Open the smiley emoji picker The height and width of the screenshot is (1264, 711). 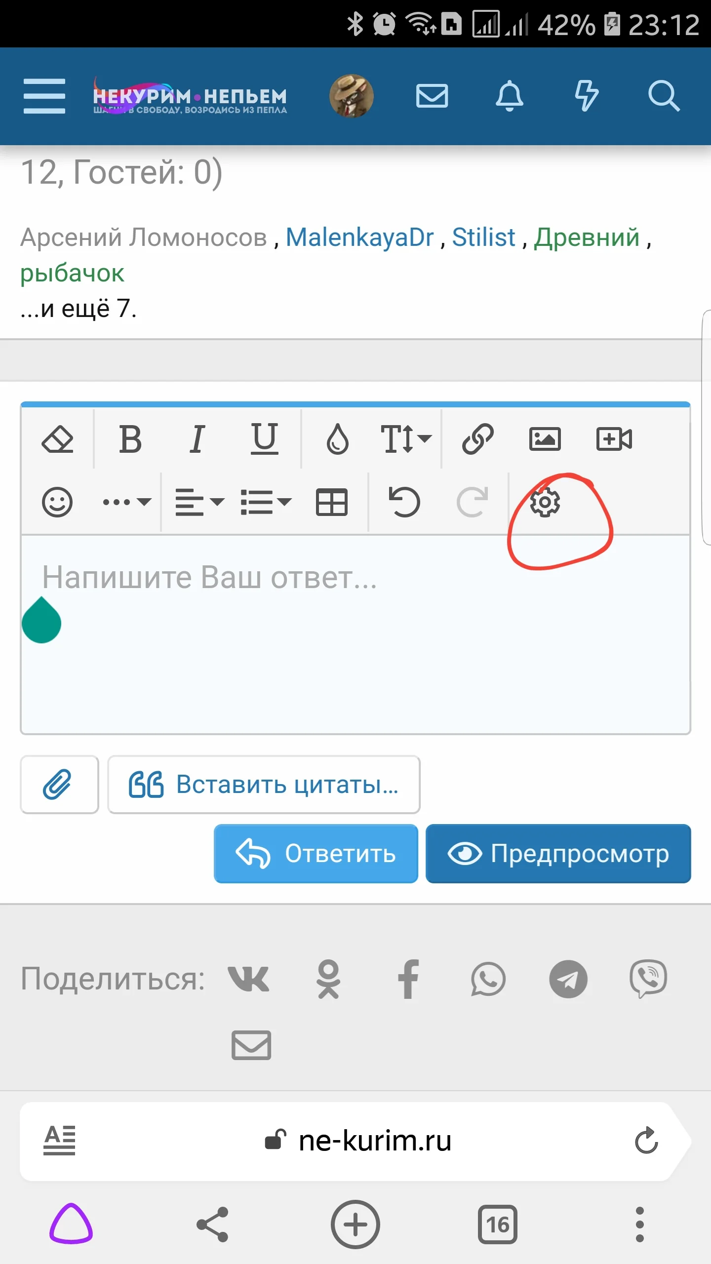pos(57,502)
